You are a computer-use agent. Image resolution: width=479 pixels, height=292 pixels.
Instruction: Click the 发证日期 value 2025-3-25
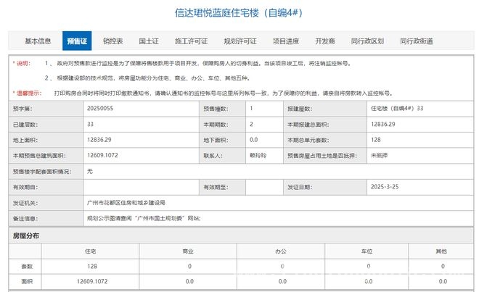coord(385,187)
